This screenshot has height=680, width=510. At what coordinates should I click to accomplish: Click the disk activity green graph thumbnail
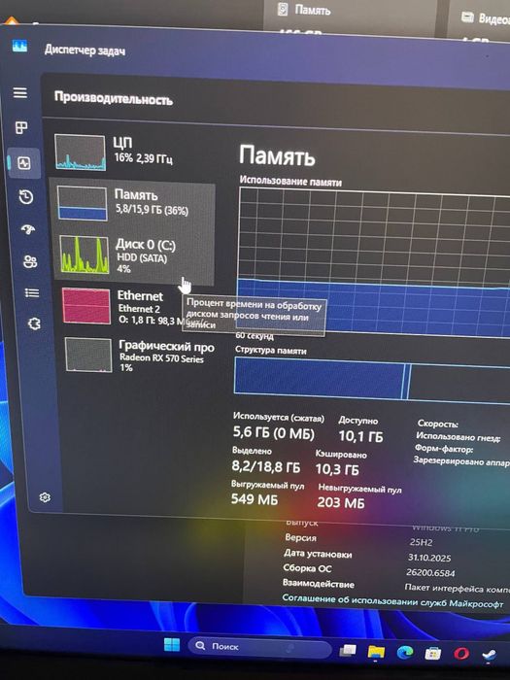pos(85,255)
